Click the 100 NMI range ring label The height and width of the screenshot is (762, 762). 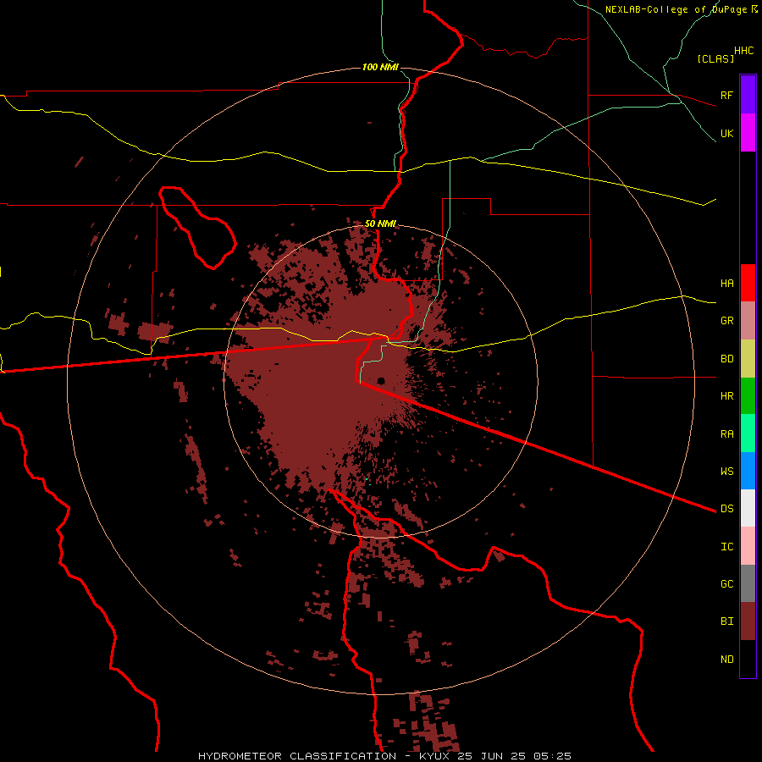(x=380, y=67)
